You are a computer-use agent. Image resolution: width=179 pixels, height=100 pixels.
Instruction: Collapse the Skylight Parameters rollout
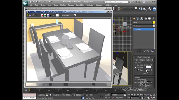click(143, 57)
